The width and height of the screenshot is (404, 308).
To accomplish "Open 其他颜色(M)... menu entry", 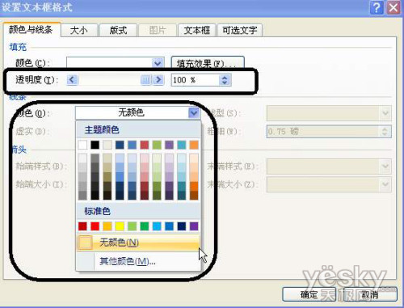I will tap(138, 261).
